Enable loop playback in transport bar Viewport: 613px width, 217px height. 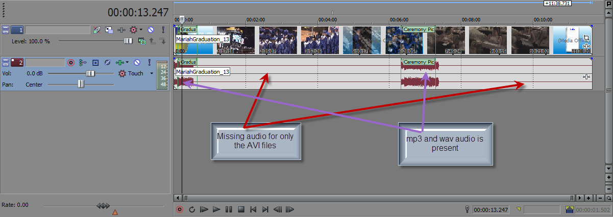click(x=192, y=209)
